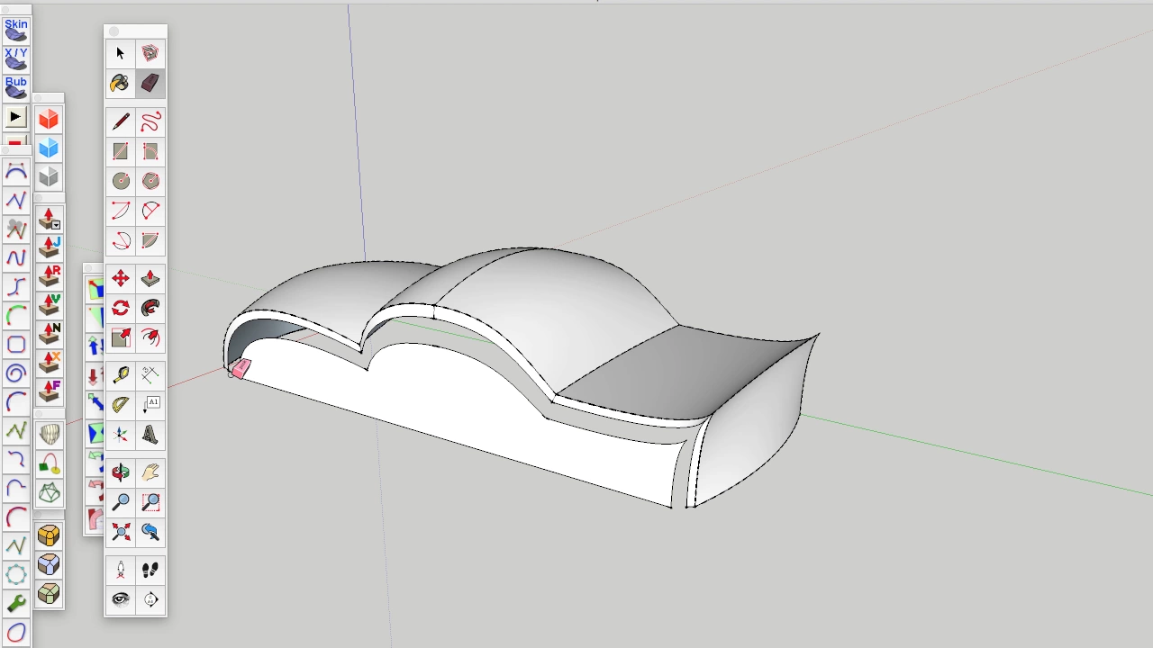Select the Rotated Rectangle tool
Screen dimensions: 1153x648
[150, 151]
